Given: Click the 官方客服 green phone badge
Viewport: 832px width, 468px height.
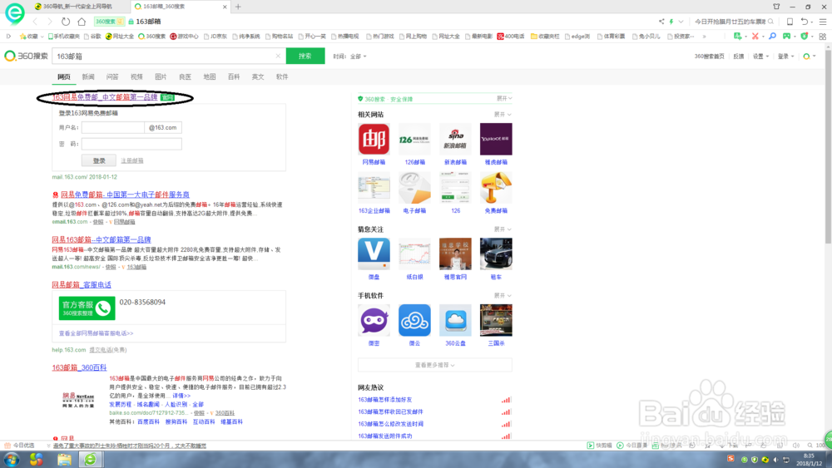Looking at the screenshot, I should pos(87,308).
